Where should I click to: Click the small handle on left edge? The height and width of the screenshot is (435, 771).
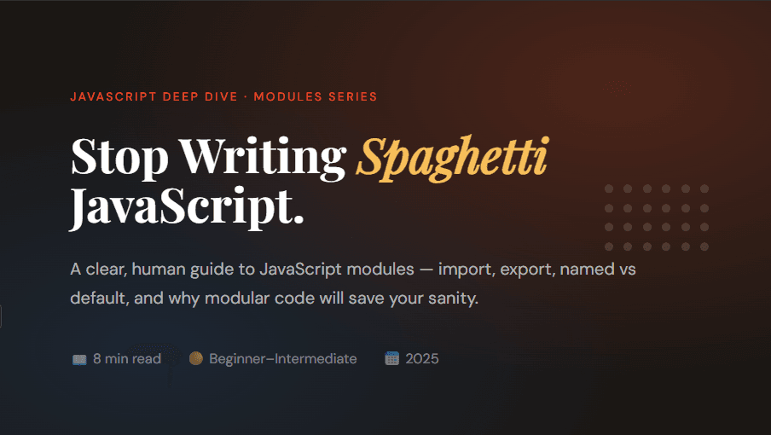coord(1,316)
